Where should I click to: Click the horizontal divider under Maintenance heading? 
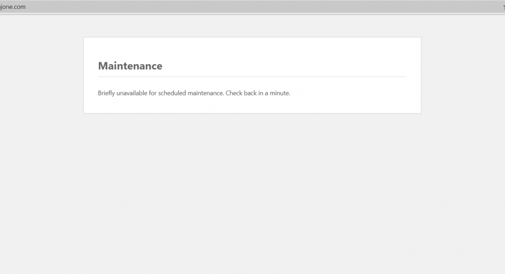[x=252, y=77]
